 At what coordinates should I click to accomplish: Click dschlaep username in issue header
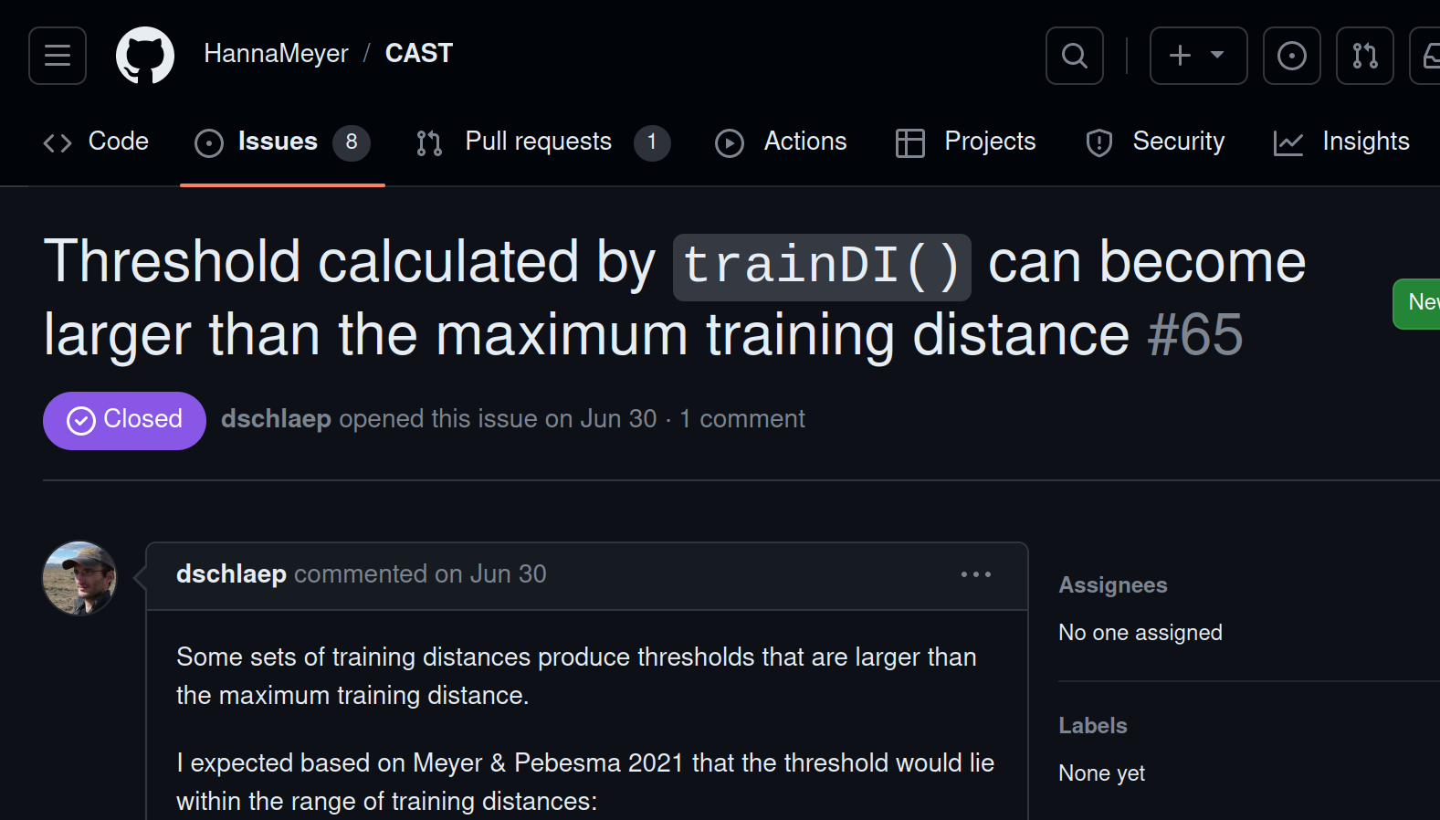coord(276,419)
